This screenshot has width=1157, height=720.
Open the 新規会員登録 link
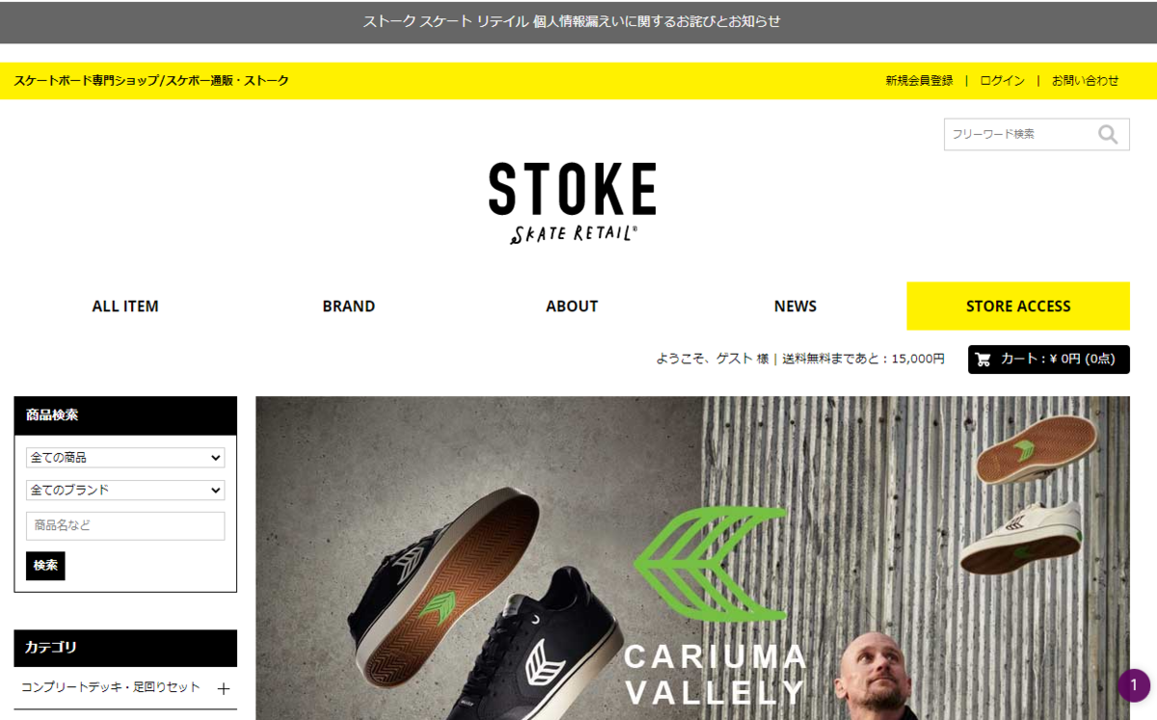(x=919, y=81)
